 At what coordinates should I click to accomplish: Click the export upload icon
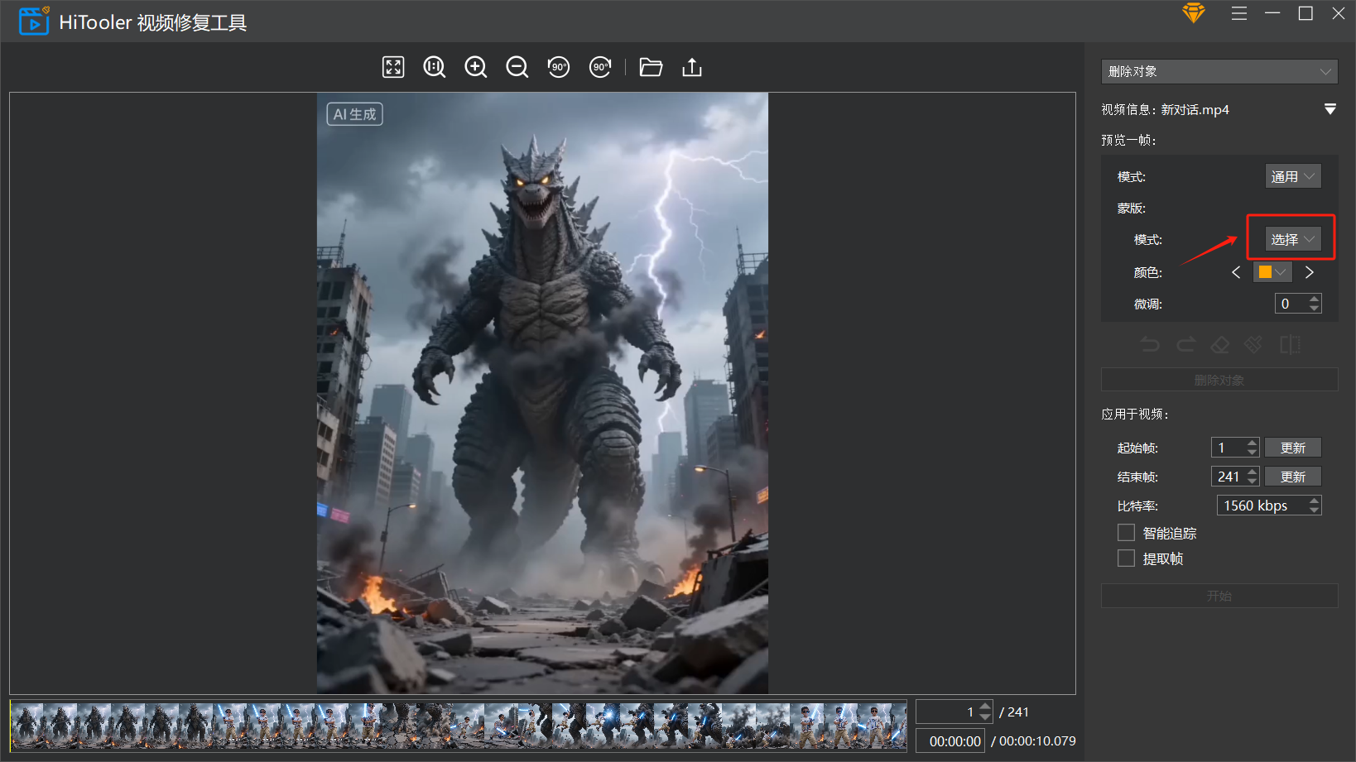[x=692, y=67]
